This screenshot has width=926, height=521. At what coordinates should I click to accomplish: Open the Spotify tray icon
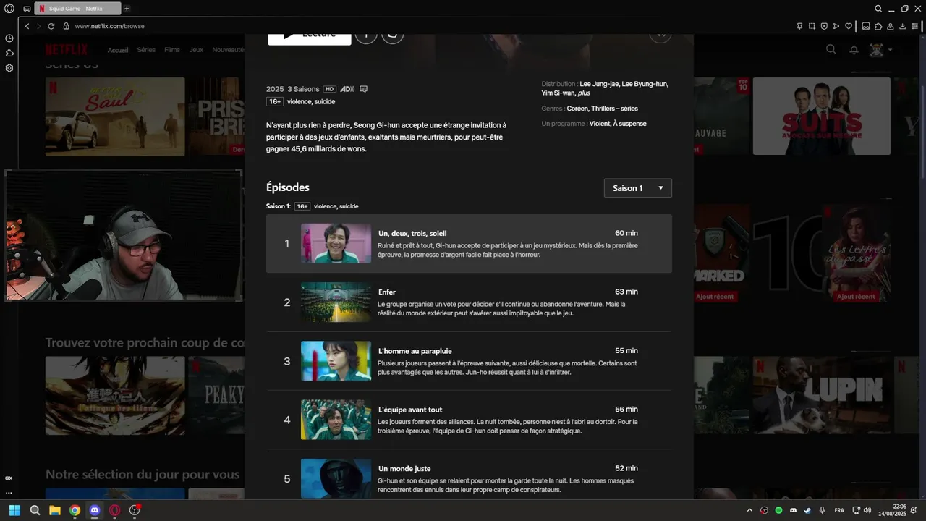(778, 510)
